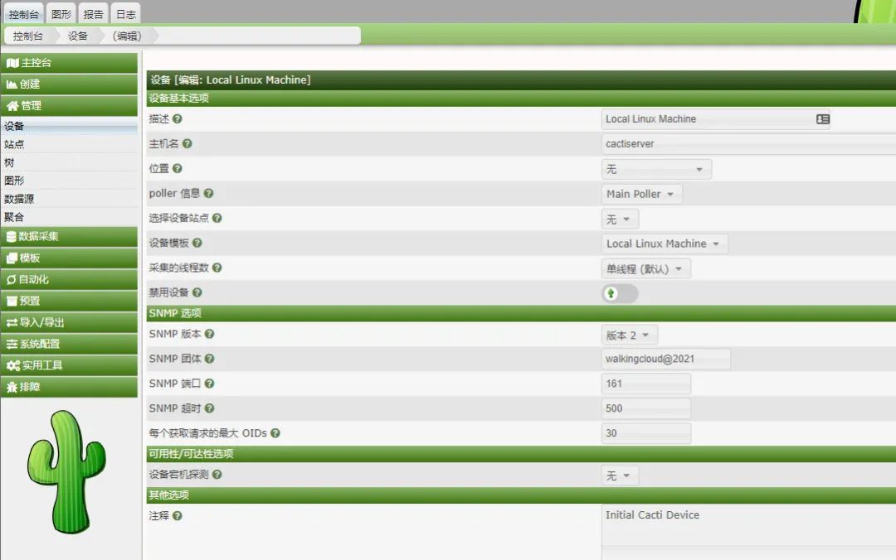Click help icon next to SNMP 端口
Screen dimensions: 896x560
pyautogui.click(x=209, y=384)
